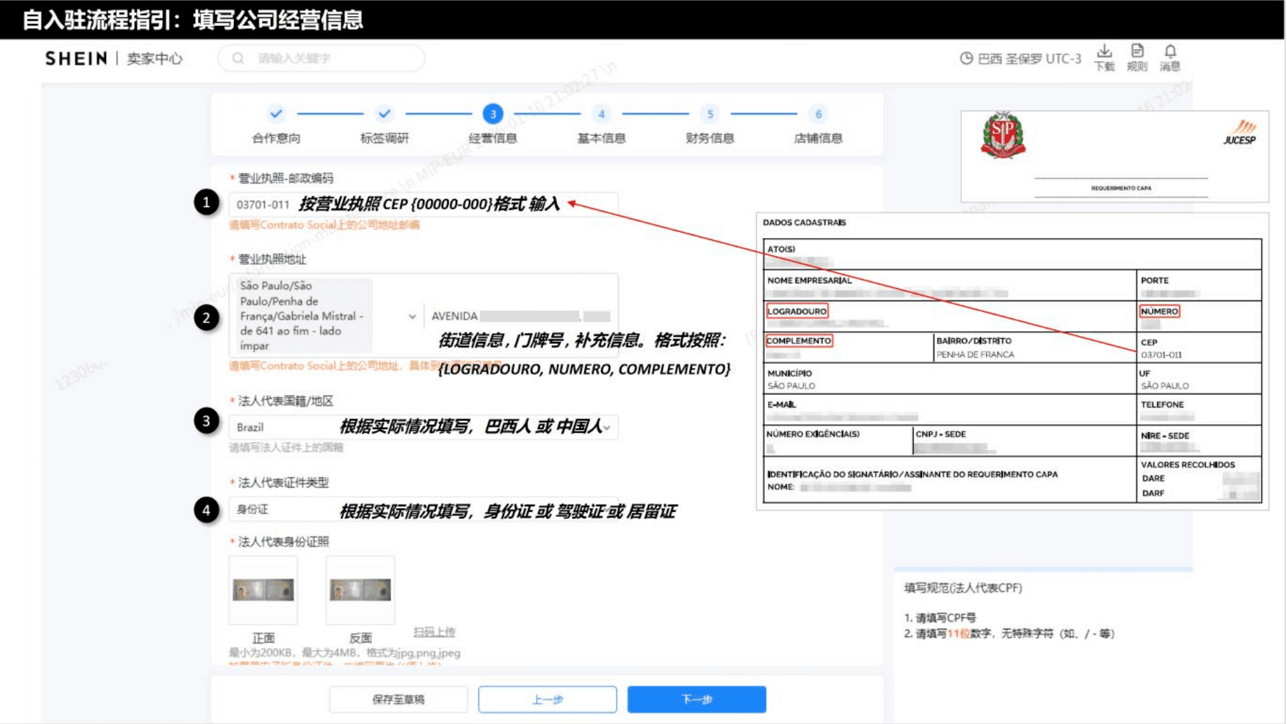
Task: Click the 卖家中心 seller center label
Action: tap(154, 58)
